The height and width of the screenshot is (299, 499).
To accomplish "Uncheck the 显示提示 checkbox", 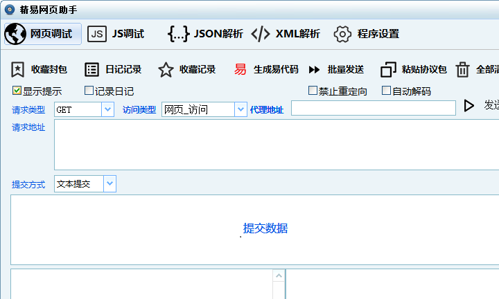I will [x=17, y=91].
